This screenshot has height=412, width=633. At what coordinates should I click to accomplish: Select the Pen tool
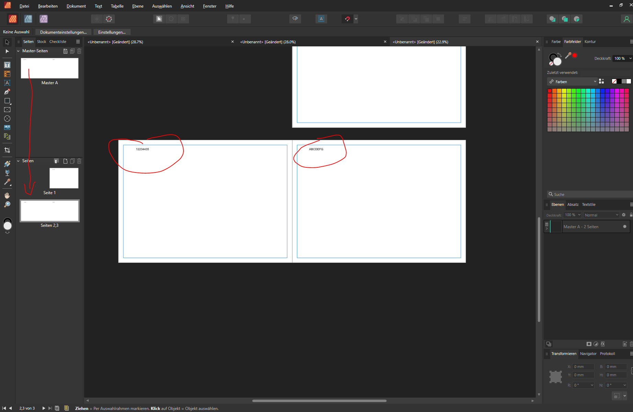tap(7, 92)
